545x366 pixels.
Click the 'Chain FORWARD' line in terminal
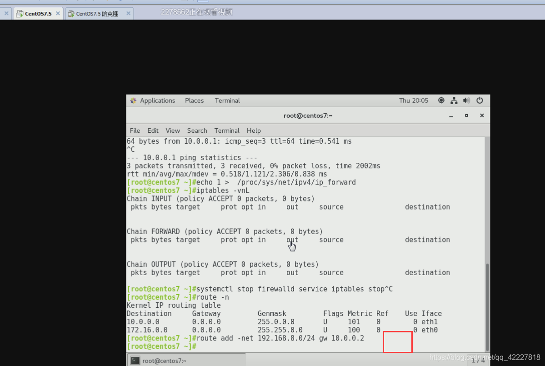click(x=225, y=231)
